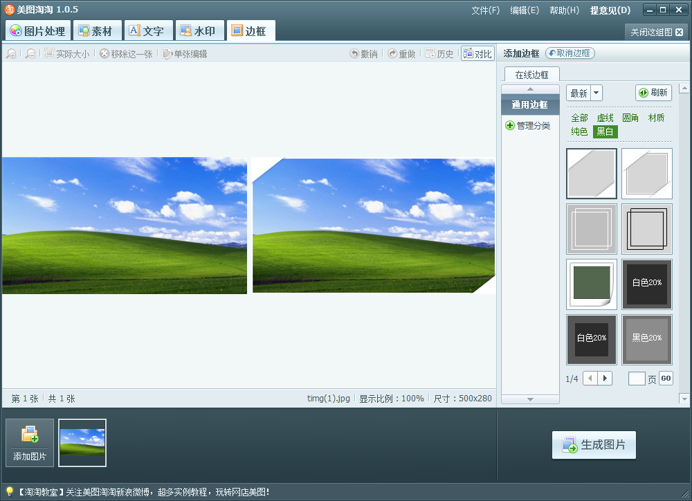Open the 图片处理 tab
This screenshot has height=501, width=692.
click(x=38, y=30)
